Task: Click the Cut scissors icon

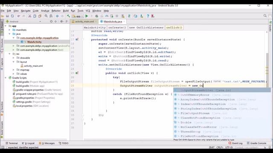Action: [30, 16]
